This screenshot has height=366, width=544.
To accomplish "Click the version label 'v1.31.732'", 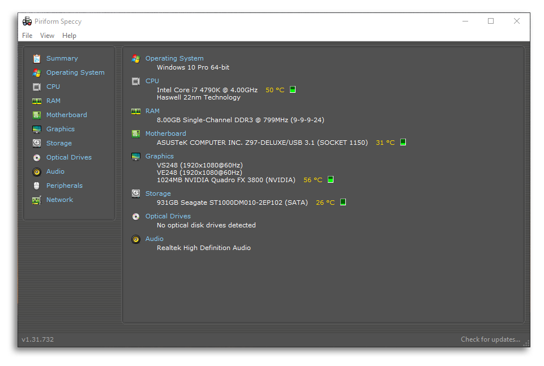I will click(x=38, y=339).
